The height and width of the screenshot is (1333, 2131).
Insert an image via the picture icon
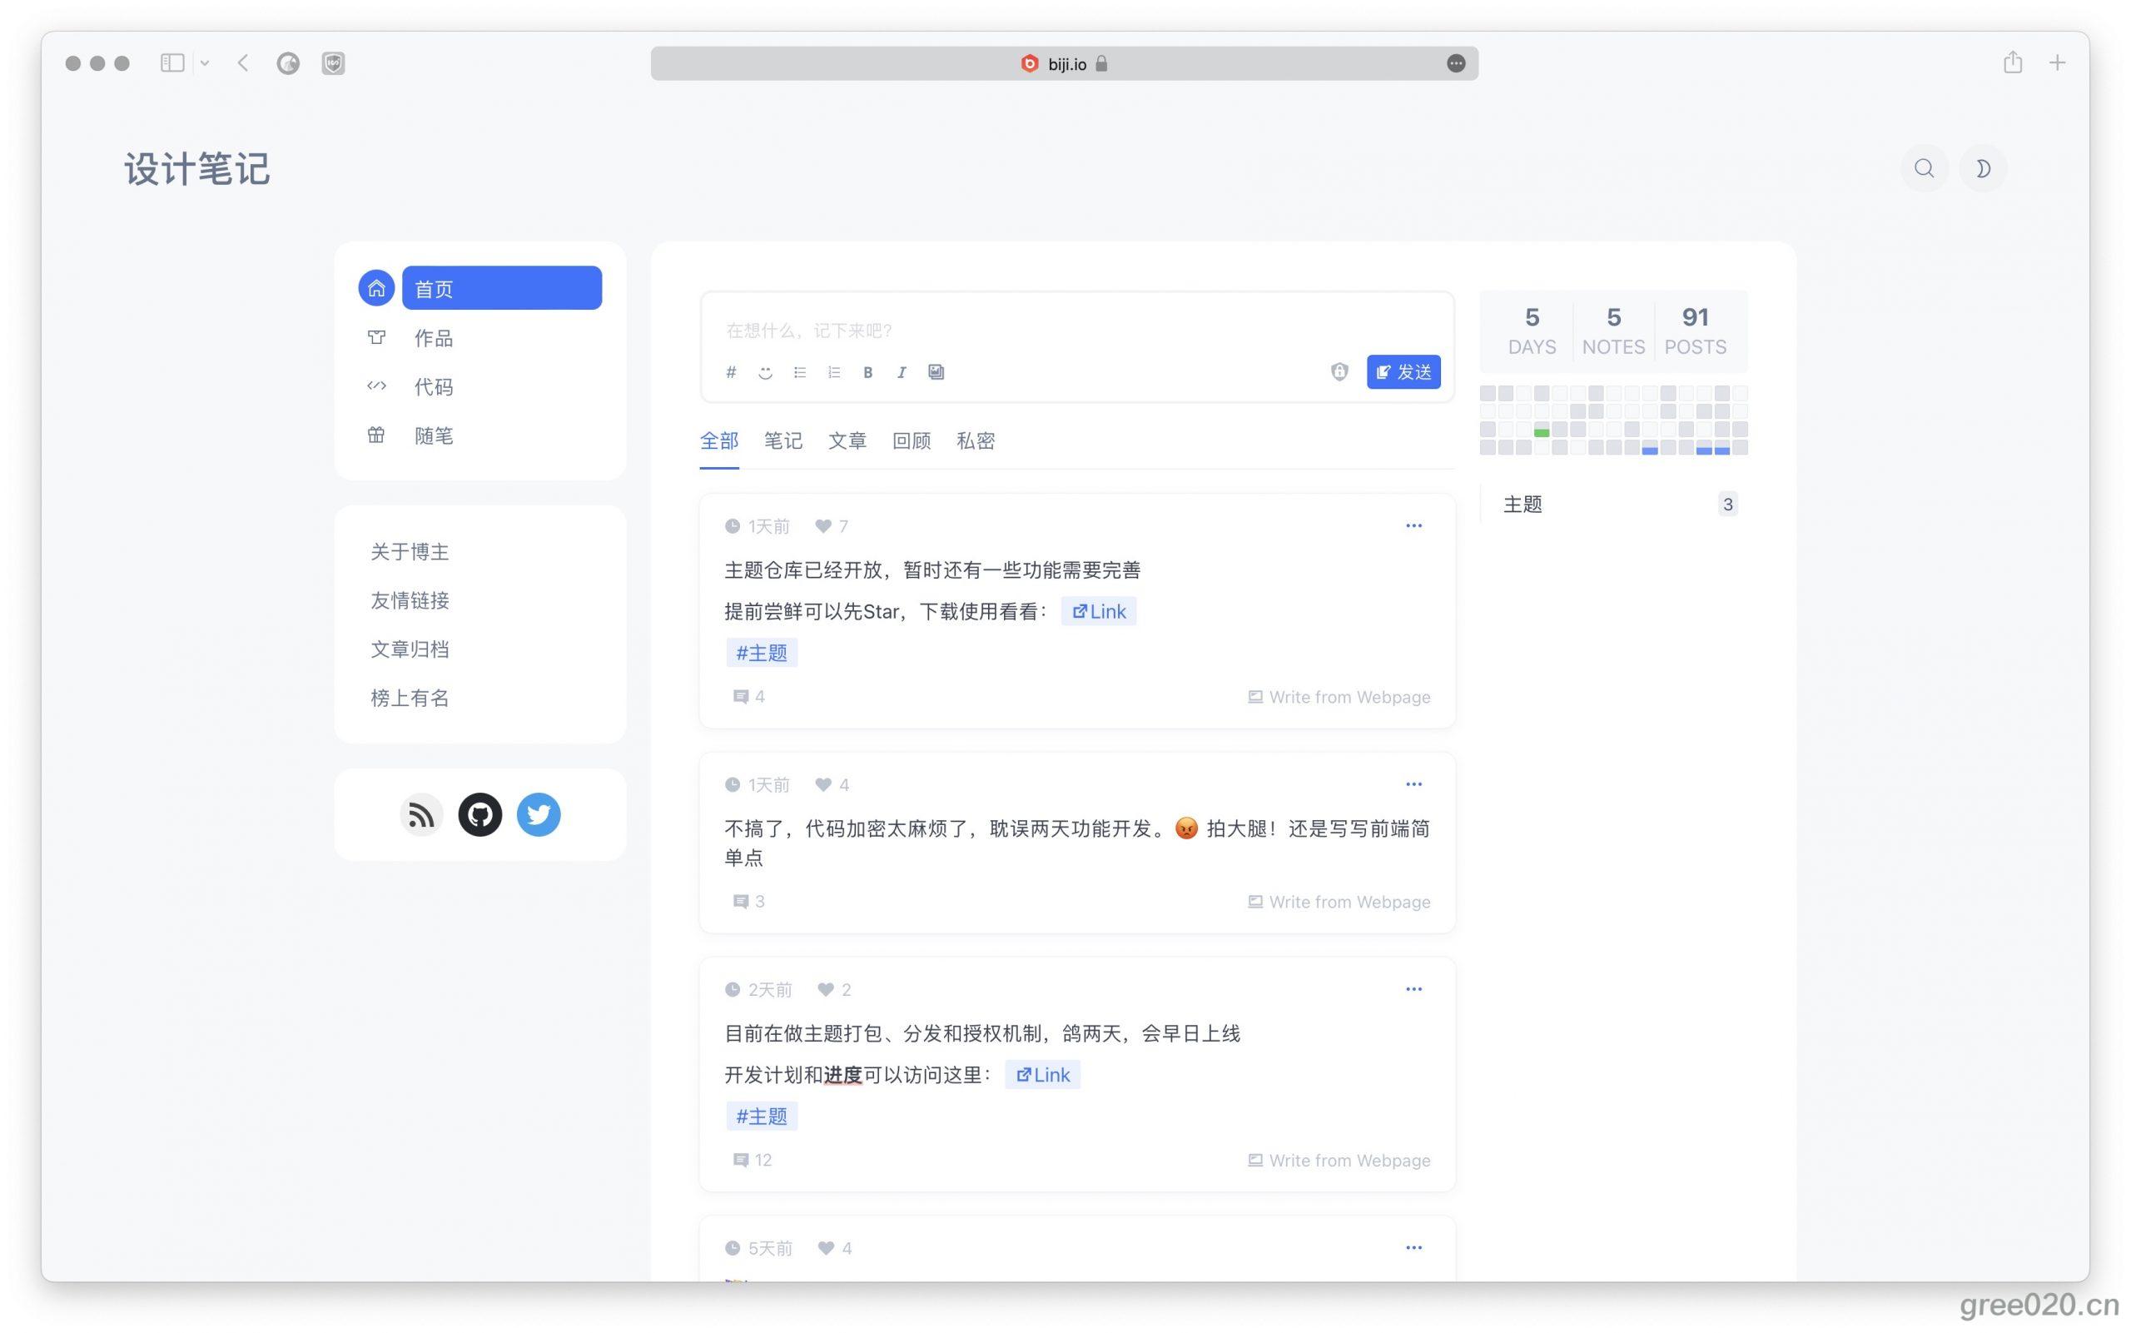pos(936,372)
